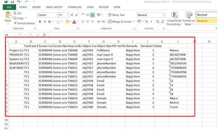Open Merge & Center dropdown arrow

click(134, 22)
